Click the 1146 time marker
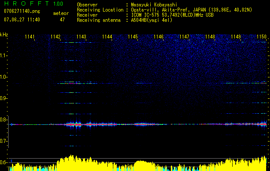 (158, 37)
